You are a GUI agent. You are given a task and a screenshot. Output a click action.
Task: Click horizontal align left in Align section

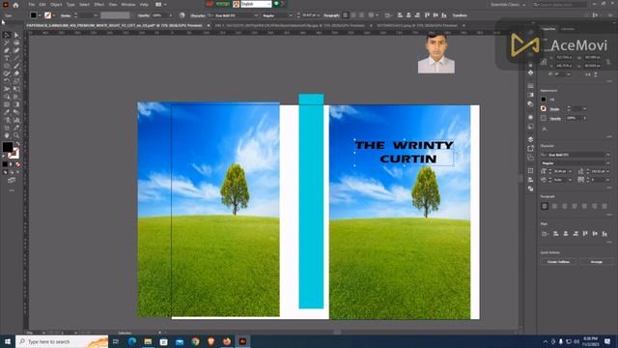pos(556,234)
